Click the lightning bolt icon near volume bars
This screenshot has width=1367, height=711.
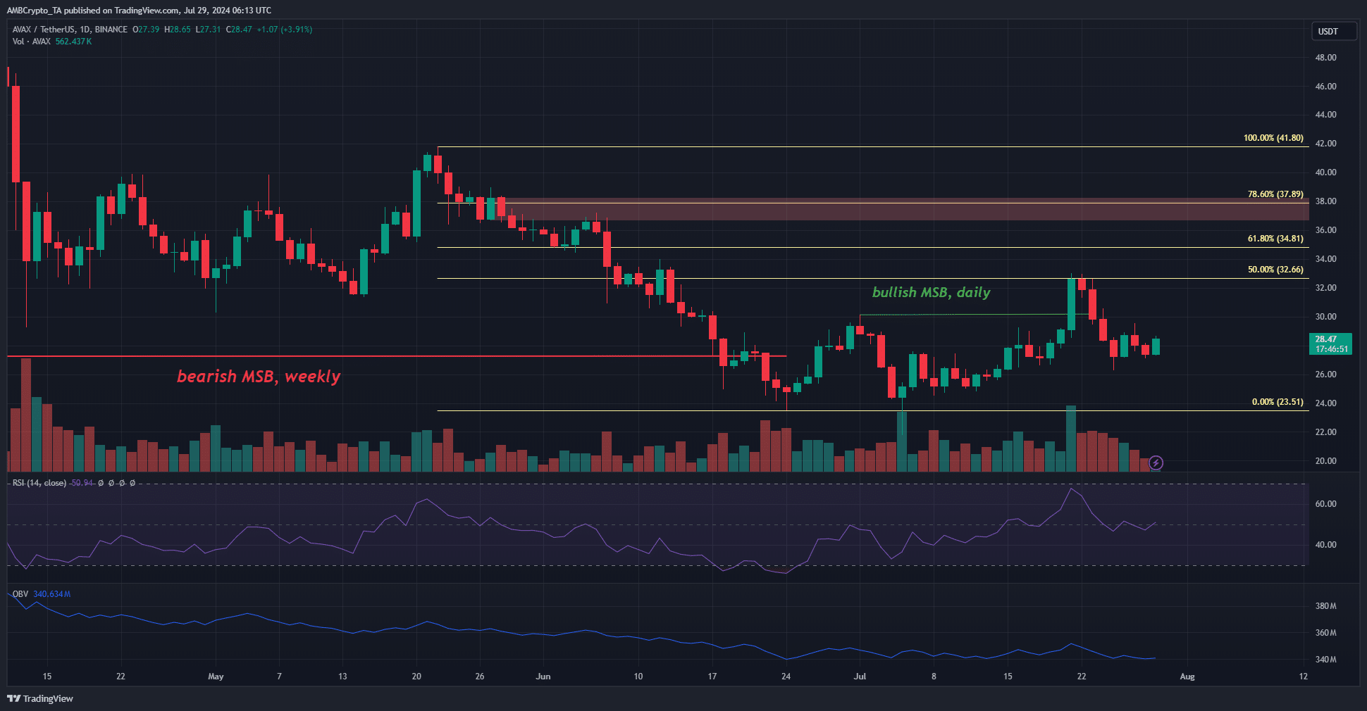(1156, 463)
